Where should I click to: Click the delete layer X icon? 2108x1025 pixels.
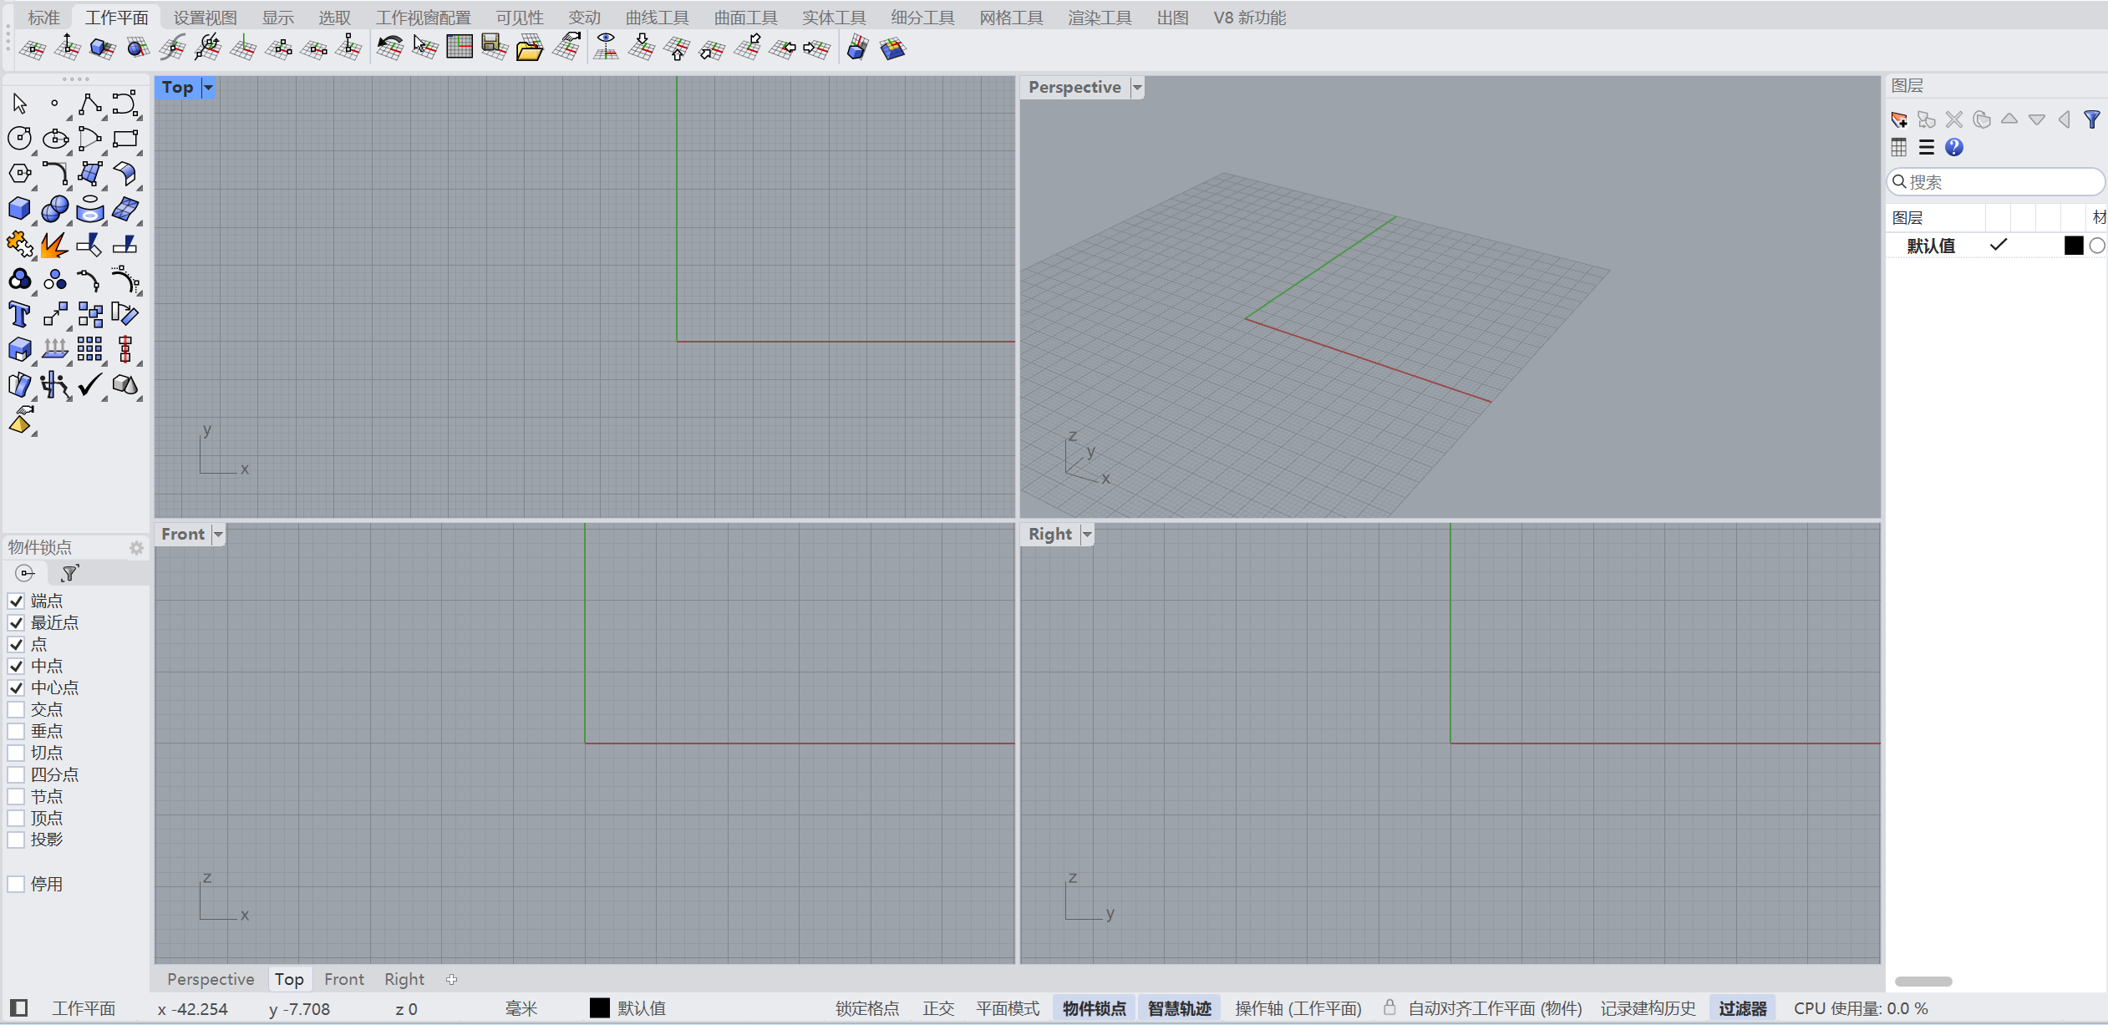1954,119
